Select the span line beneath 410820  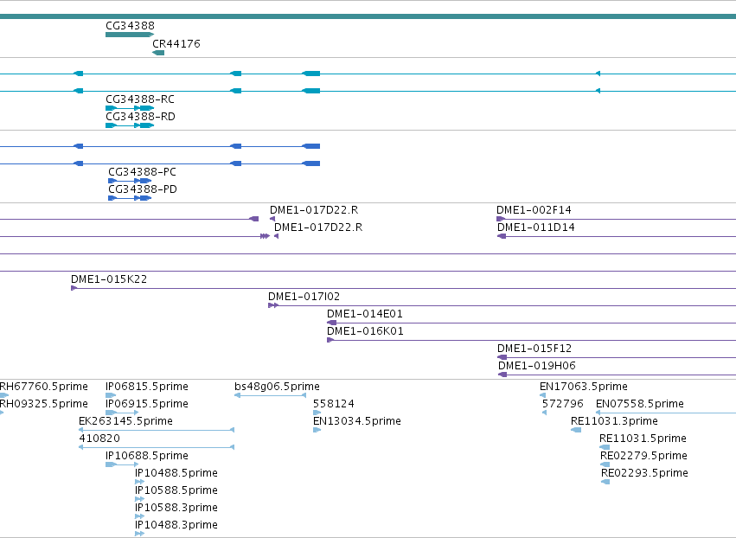point(157,447)
